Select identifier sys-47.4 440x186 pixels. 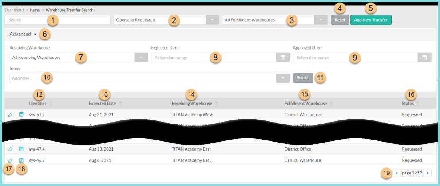coord(37,149)
